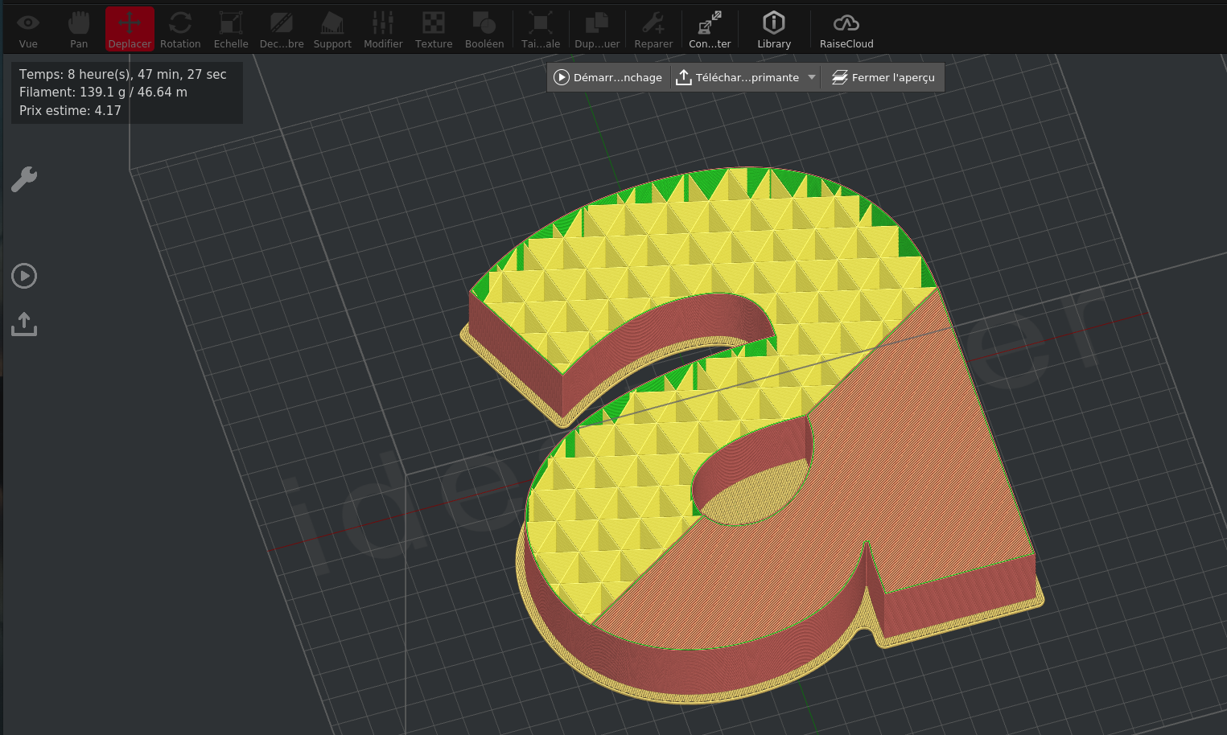The image size is (1227, 735).
Task: Click the Tai...ale max size tool
Action: [541, 30]
